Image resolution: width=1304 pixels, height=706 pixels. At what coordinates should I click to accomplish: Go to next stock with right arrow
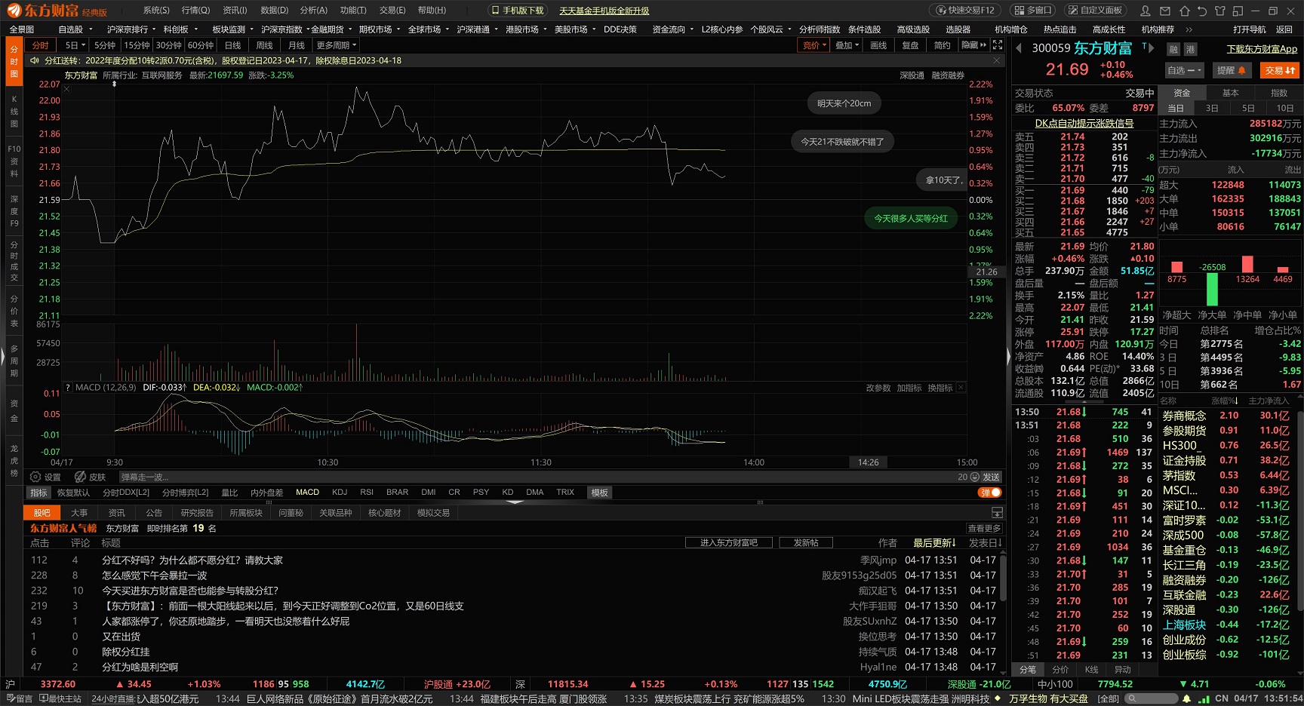coord(1152,48)
